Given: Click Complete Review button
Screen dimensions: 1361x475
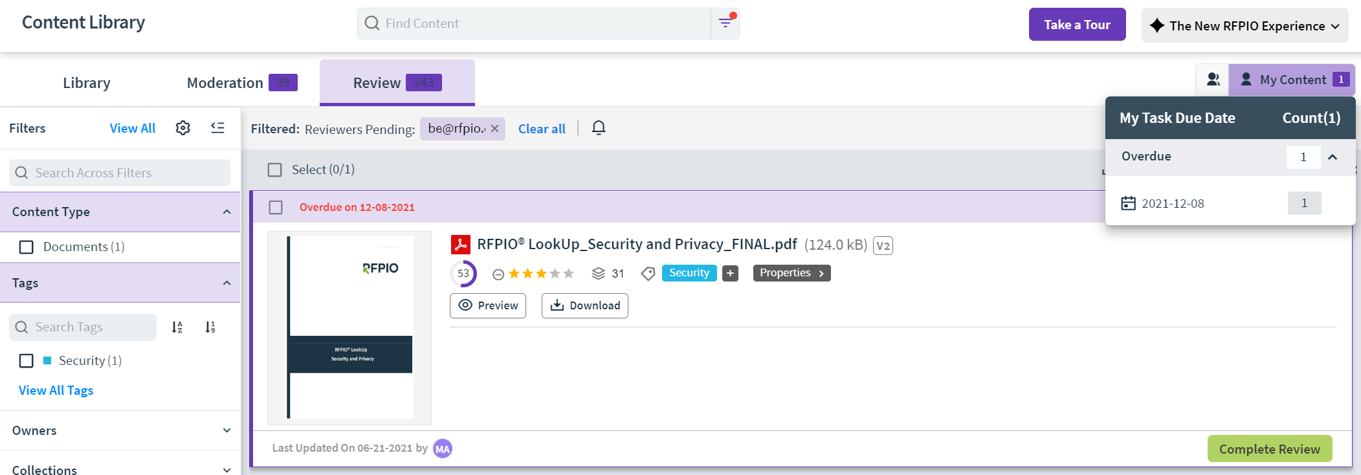Looking at the screenshot, I should pos(1270,448).
